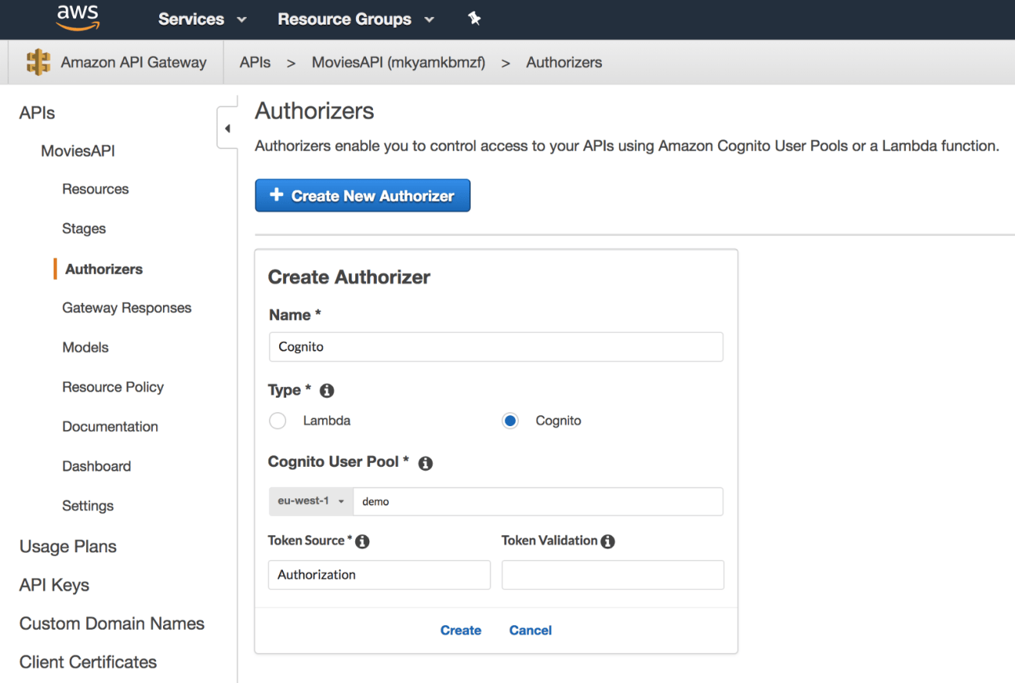Go to Usage Plans
1015x683 pixels.
(x=68, y=547)
